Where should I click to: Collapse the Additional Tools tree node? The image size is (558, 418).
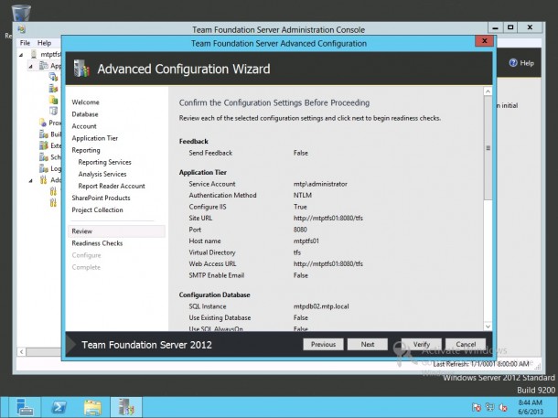[30, 181]
